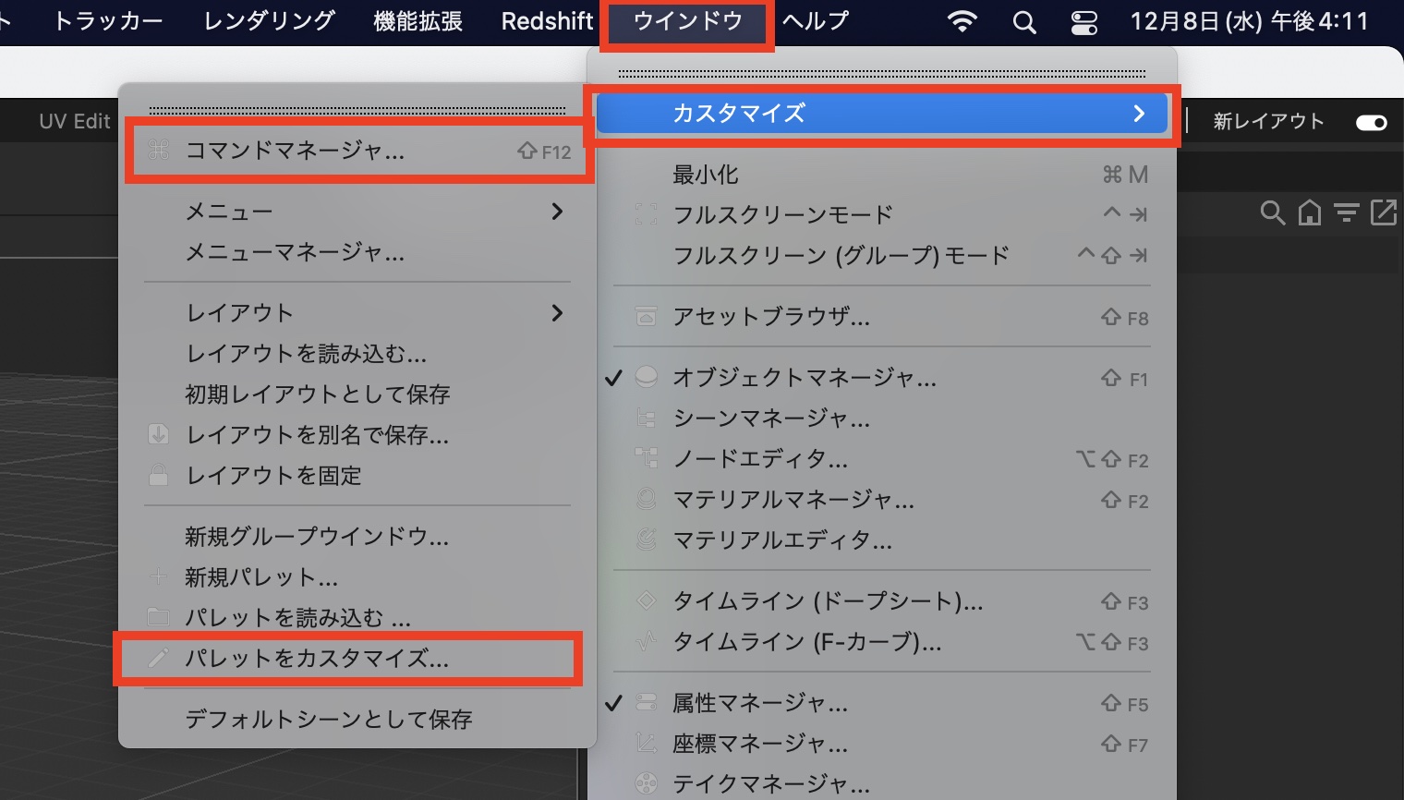
Task: Click the Wi-Fi status icon
Action: (x=962, y=22)
